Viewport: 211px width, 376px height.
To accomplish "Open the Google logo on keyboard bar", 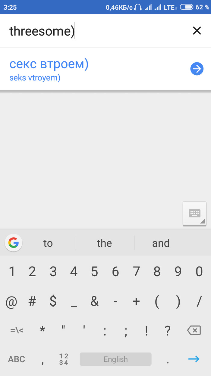I will pos(14,243).
